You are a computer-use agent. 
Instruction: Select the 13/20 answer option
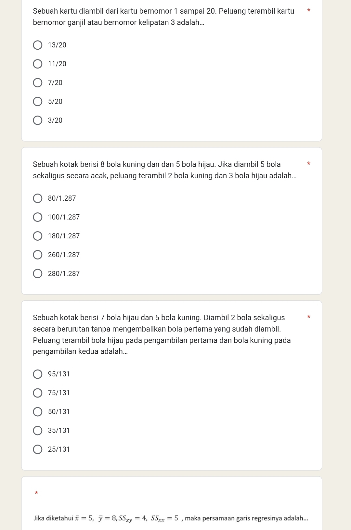coord(38,45)
